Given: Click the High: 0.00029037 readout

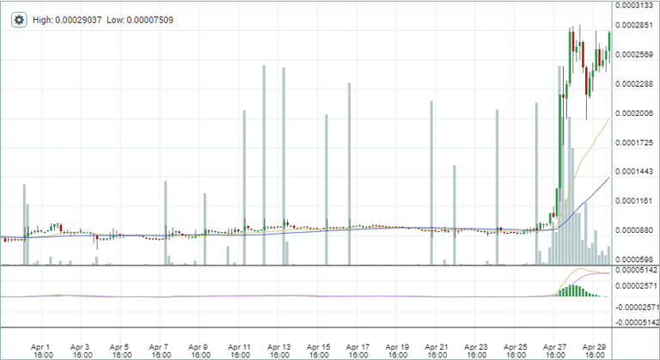Looking at the screenshot, I should coord(67,20).
